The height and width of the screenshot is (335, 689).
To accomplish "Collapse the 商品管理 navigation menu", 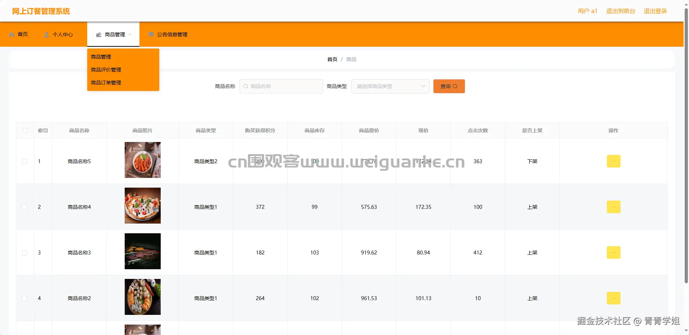I will (x=113, y=35).
